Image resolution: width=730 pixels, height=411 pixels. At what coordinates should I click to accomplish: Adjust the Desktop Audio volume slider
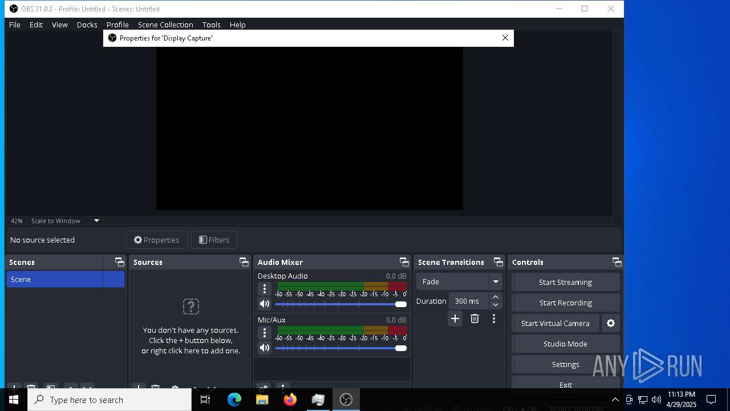coord(341,304)
